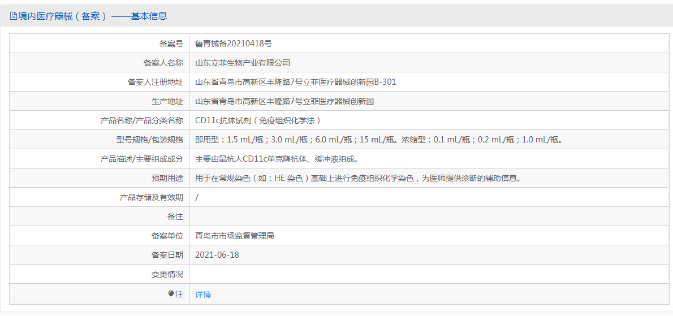Select specification text starting with 即用型：1.5 mL/瓶
This screenshot has width=673, height=316.
[378, 140]
